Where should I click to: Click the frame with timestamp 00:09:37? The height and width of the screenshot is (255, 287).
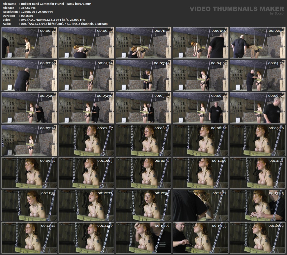point(30,173)
